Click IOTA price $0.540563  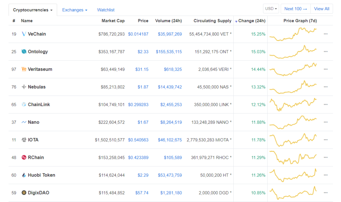(x=138, y=140)
